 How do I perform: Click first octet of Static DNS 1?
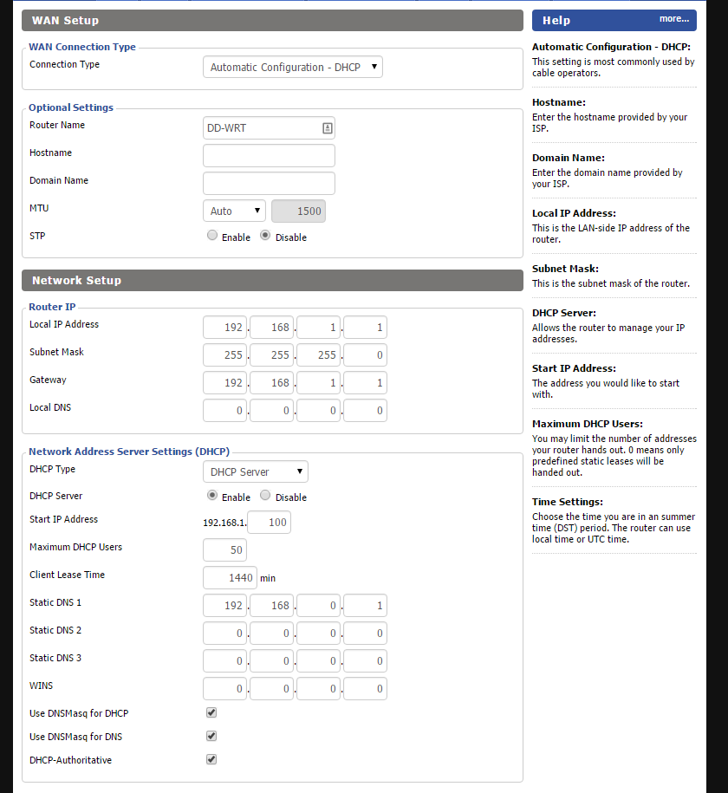(225, 605)
